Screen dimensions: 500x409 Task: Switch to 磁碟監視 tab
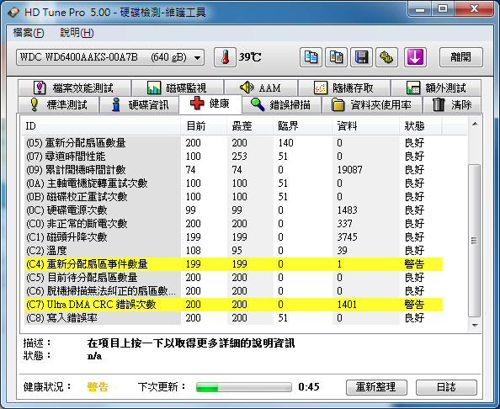178,88
